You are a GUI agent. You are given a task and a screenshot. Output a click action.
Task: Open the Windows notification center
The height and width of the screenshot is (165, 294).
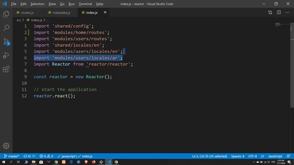coord(289,162)
